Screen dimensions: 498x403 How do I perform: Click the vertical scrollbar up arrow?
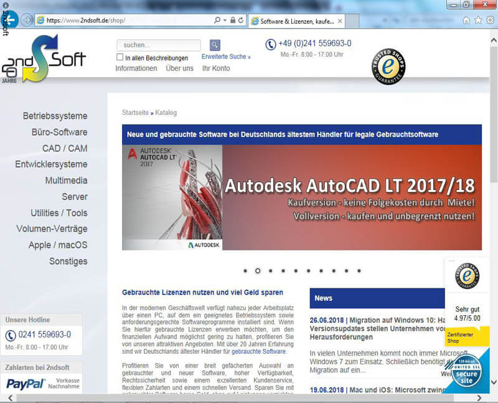click(494, 40)
